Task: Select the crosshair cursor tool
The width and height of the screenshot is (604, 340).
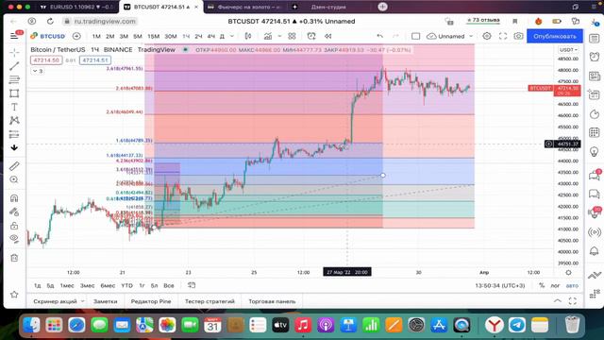Action: coord(14,52)
